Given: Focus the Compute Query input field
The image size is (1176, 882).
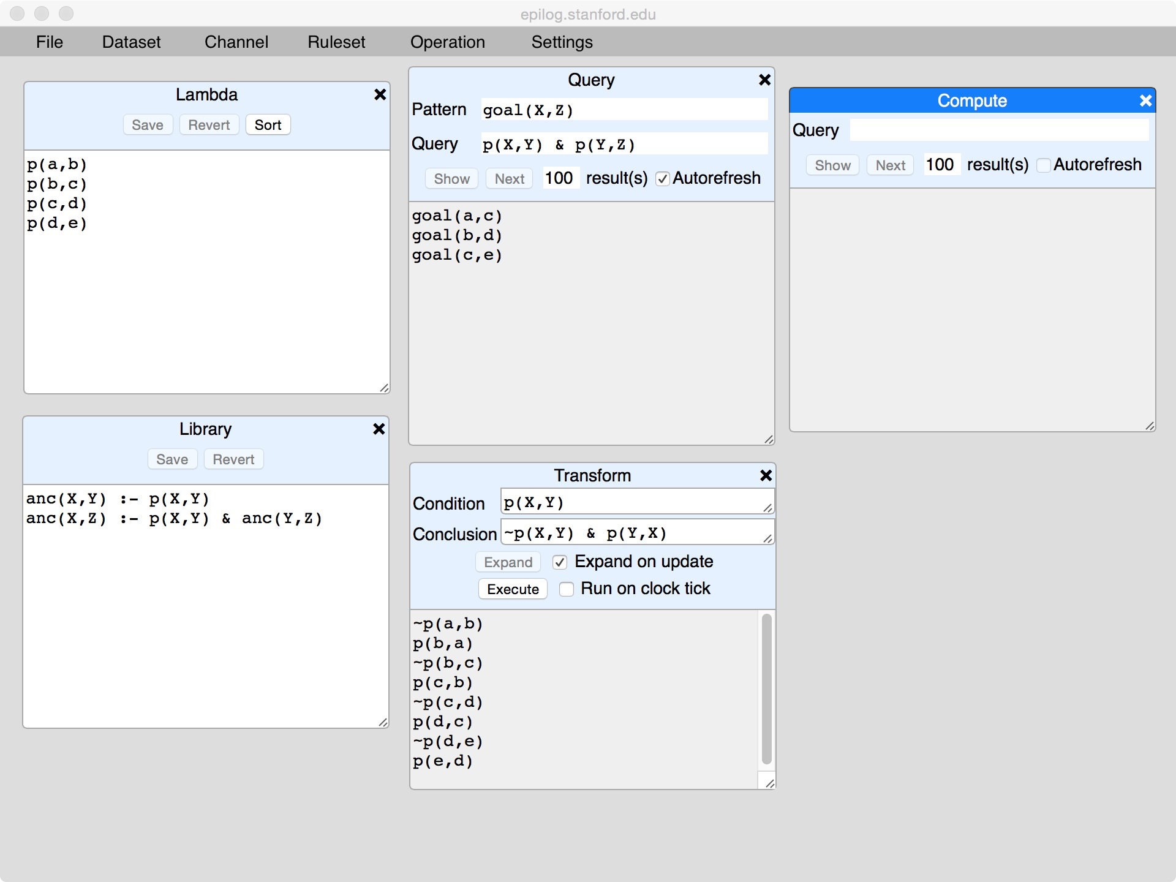Looking at the screenshot, I should [x=998, y=130].
